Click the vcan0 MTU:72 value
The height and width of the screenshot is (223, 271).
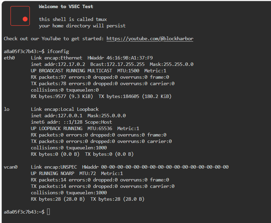click(88, 173)
